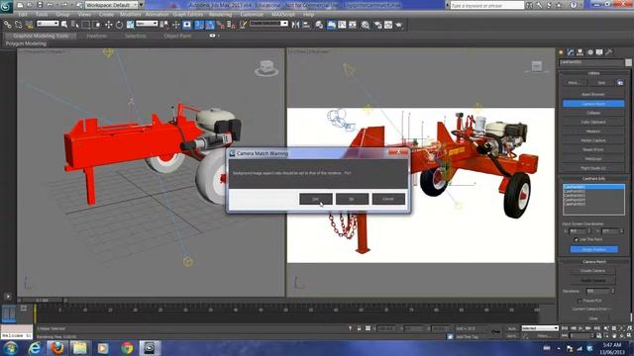Image resolution: width=634 pixels, height=356 pixels.
Task: Open the named selection sets dropdown
Action: (x=268, y=24)
